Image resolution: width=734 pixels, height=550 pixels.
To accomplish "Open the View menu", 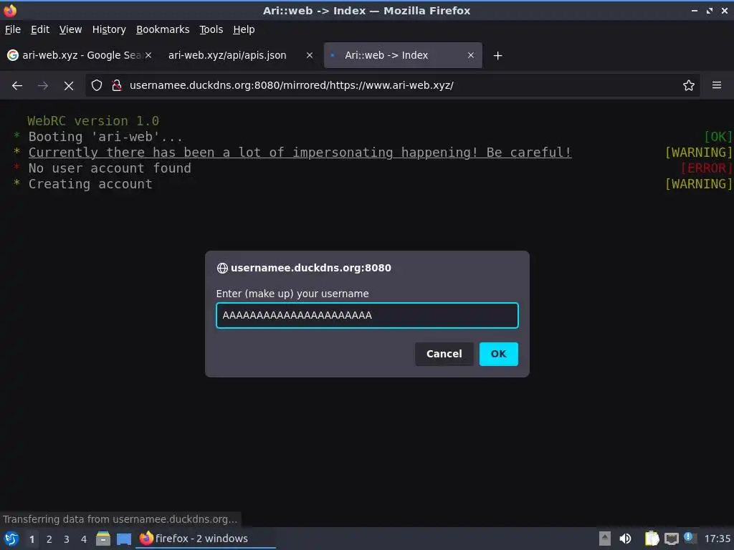I will tap(70, 29).
